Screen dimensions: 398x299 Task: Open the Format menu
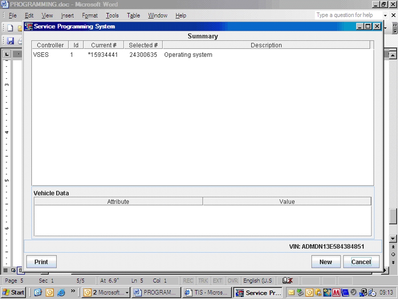(90, 16)
